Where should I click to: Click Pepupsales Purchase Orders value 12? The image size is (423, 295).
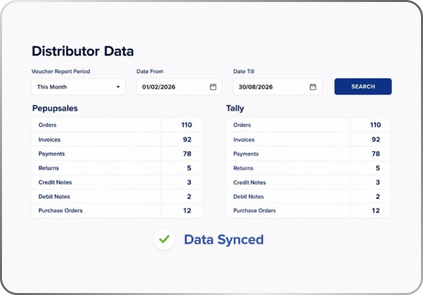pos(187,210)
